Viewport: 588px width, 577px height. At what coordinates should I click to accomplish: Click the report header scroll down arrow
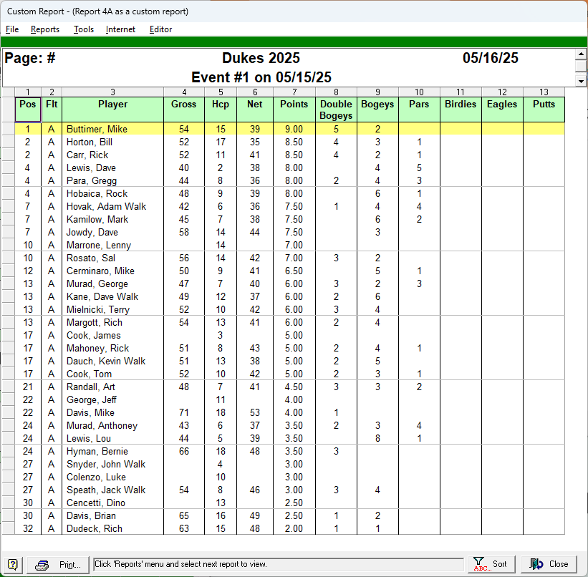[x=581, y=81]
